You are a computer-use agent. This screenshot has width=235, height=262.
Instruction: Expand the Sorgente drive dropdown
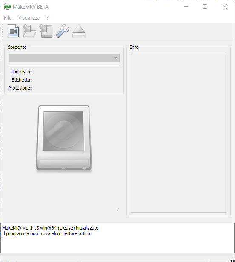(64, 58)
